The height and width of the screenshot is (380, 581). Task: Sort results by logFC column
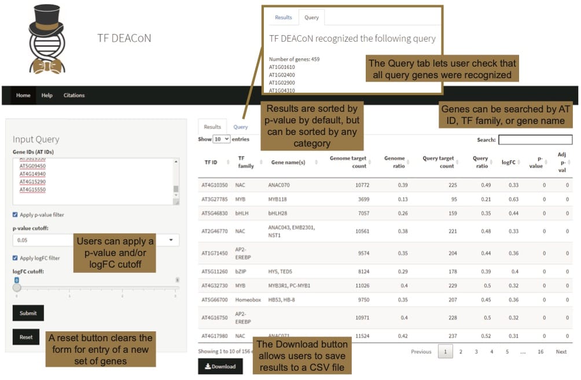[509, 162]
